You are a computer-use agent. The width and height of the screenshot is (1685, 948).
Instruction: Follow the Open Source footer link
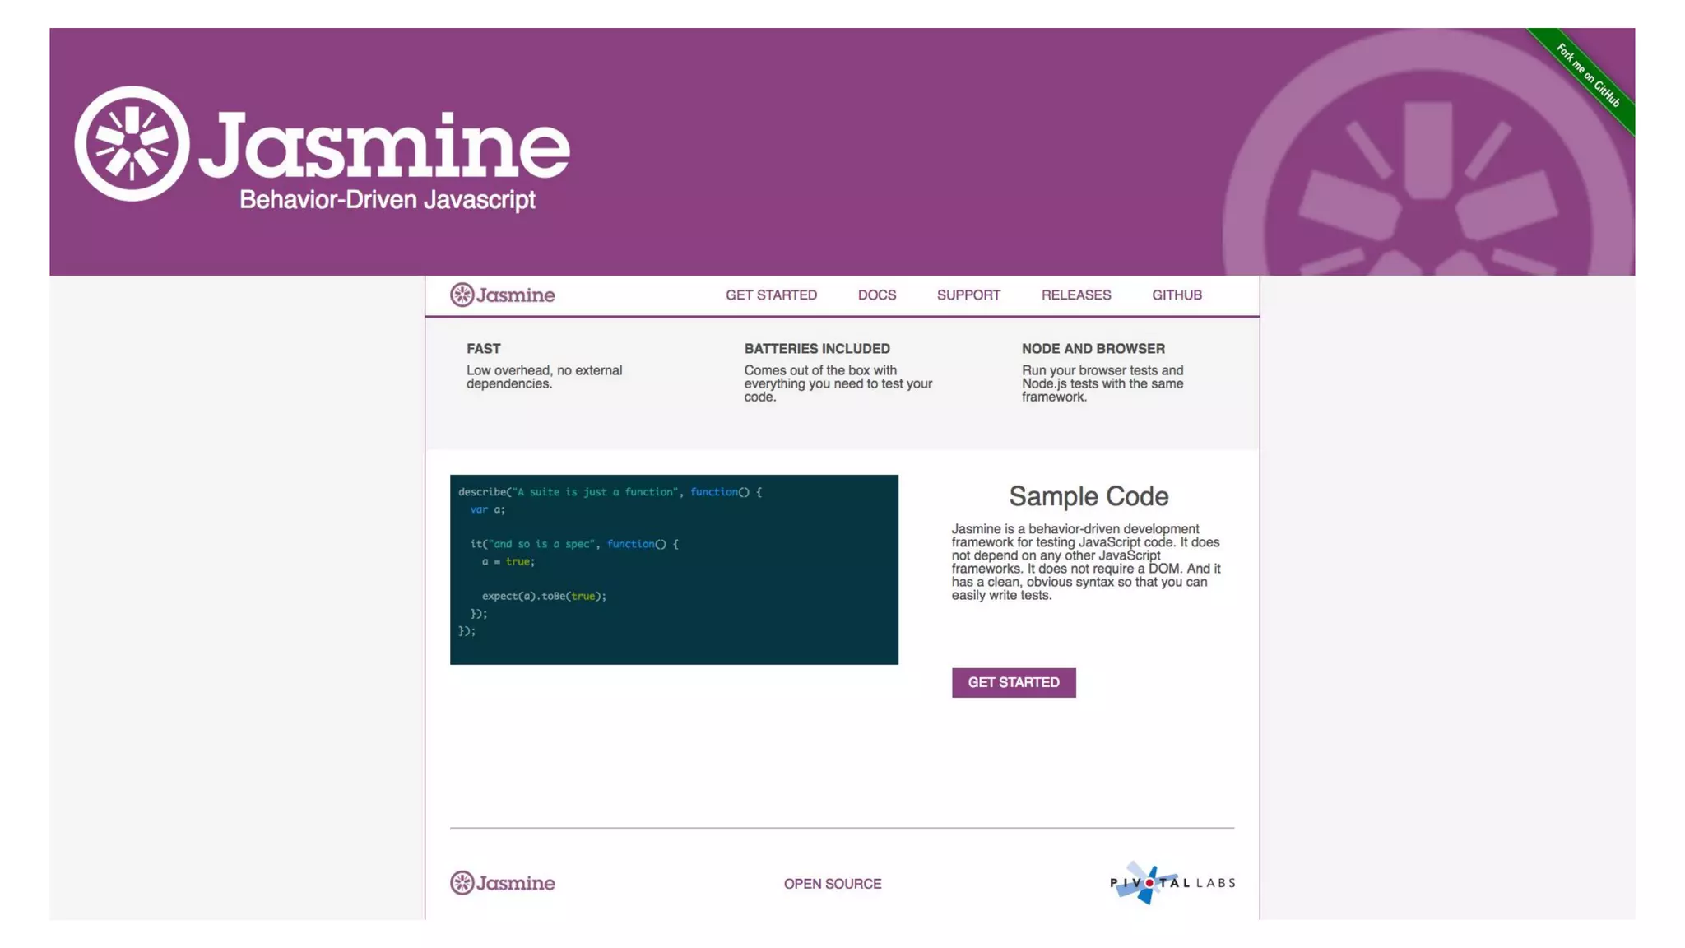[832, 884]
